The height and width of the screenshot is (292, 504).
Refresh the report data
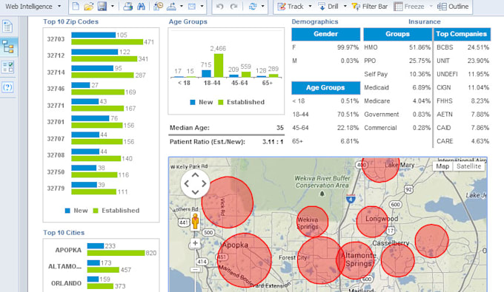coord(253,7)
